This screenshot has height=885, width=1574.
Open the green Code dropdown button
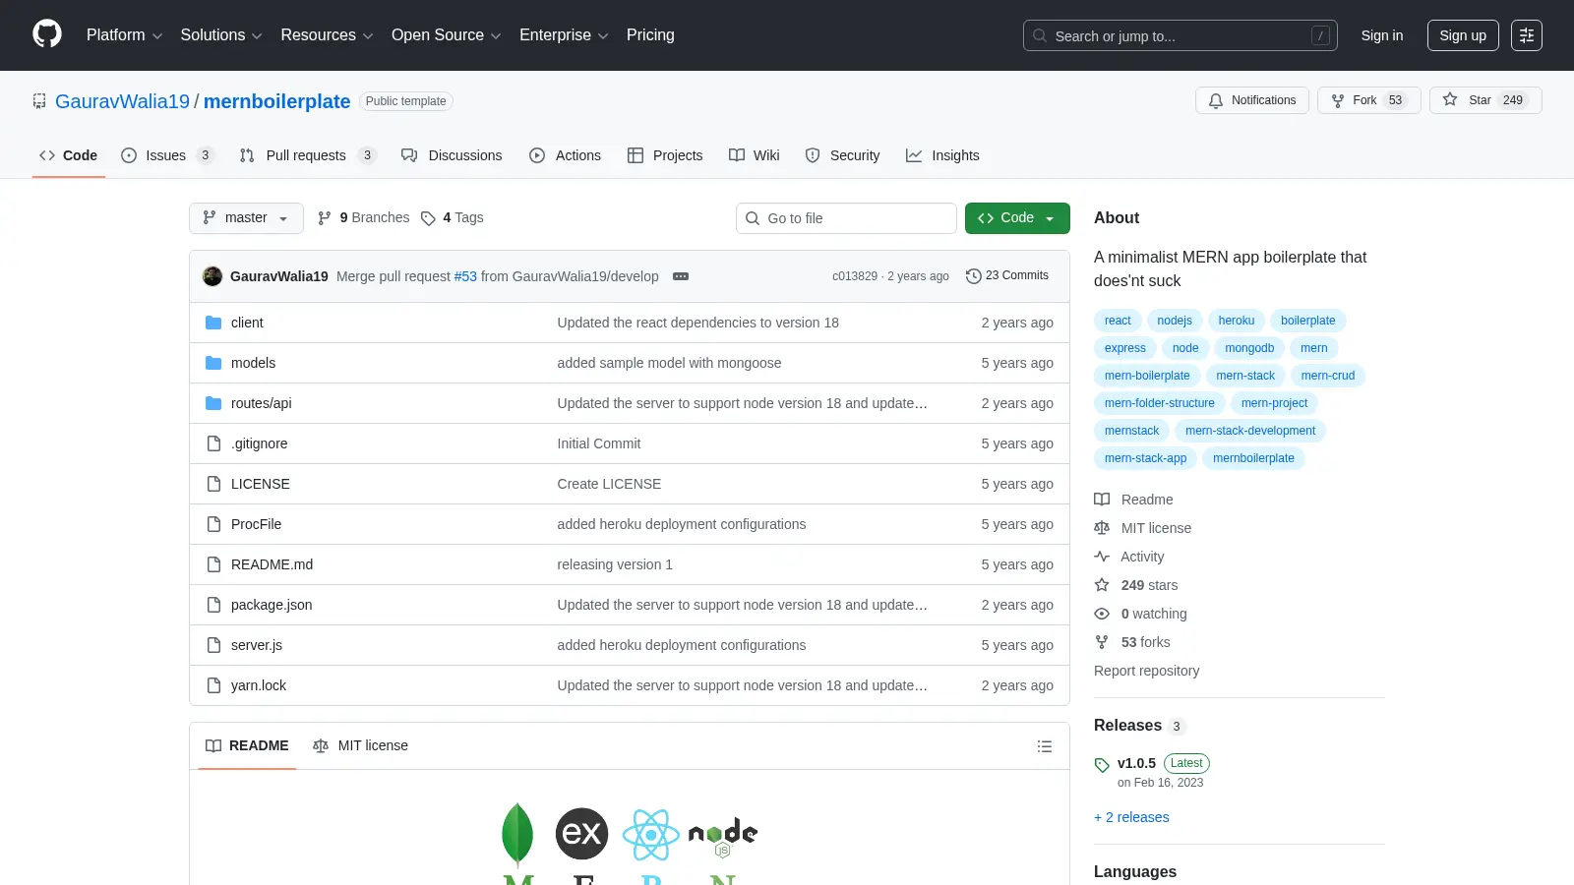(1017, 218)
